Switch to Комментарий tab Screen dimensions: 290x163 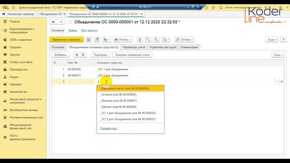[189, 47]
